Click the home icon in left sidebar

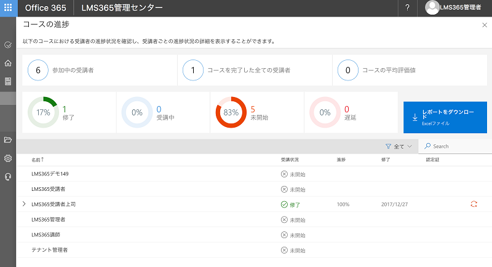[x=8, y=63]
